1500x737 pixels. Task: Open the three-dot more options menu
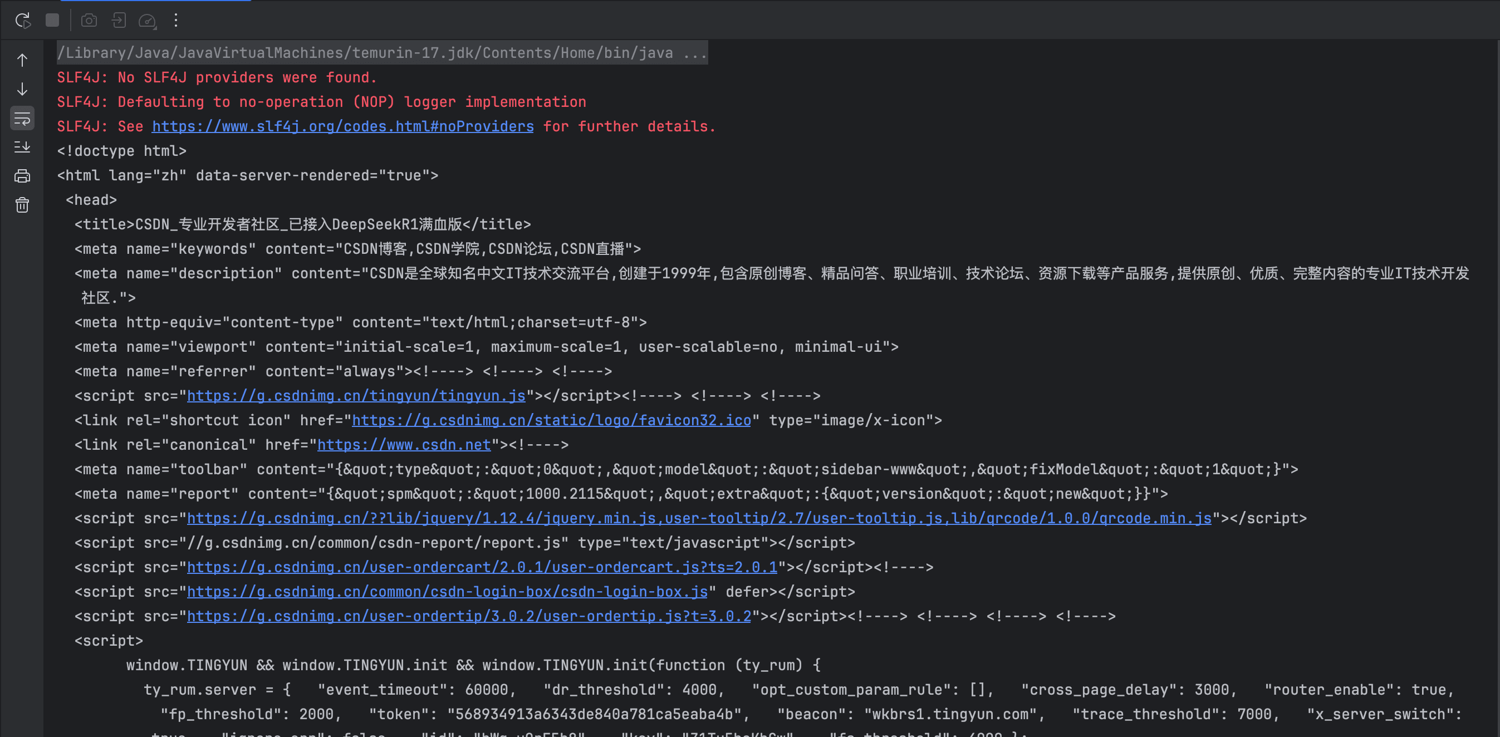pyautogui.click(x=176, y=21)
